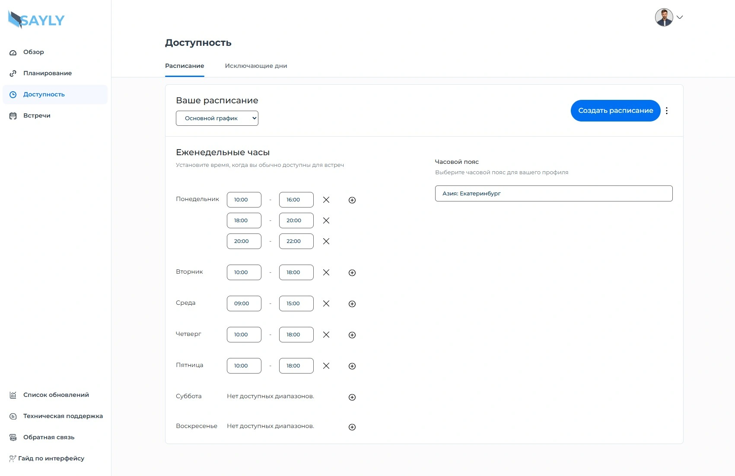
Task: Remove Wednesday 09:00–15:00 range
Action: tap(326, 303)
